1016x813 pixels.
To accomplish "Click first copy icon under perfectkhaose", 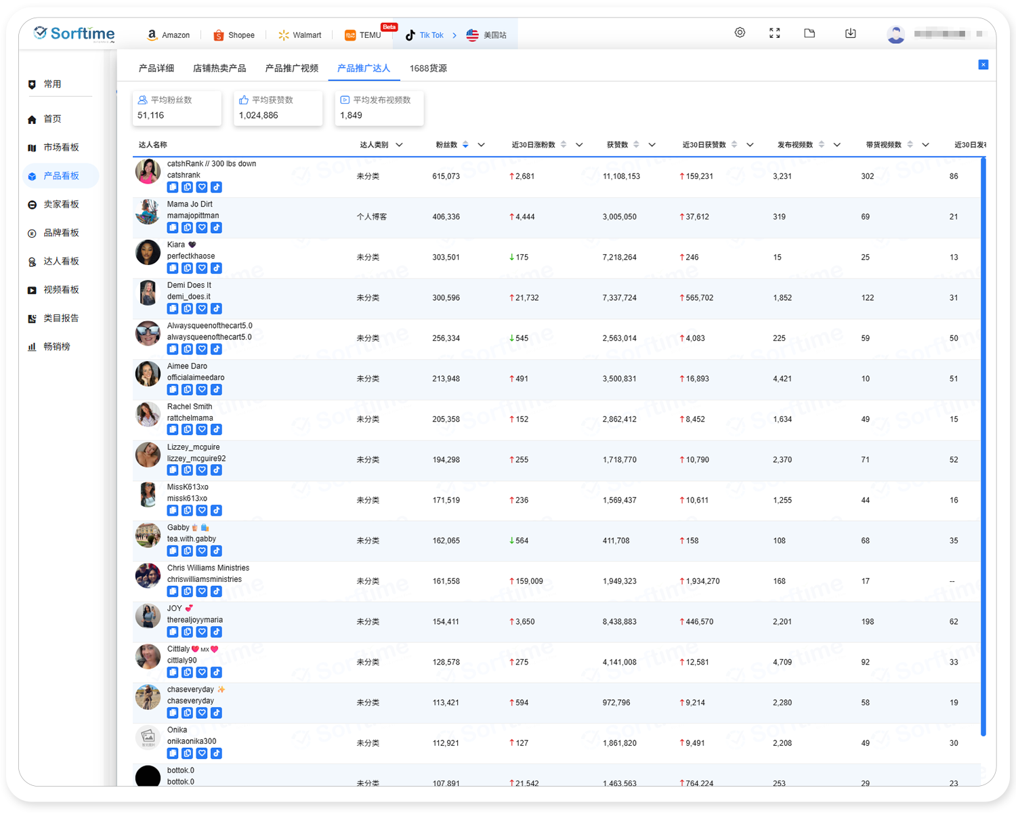I will pyautogui.click(x=173, y=268).
